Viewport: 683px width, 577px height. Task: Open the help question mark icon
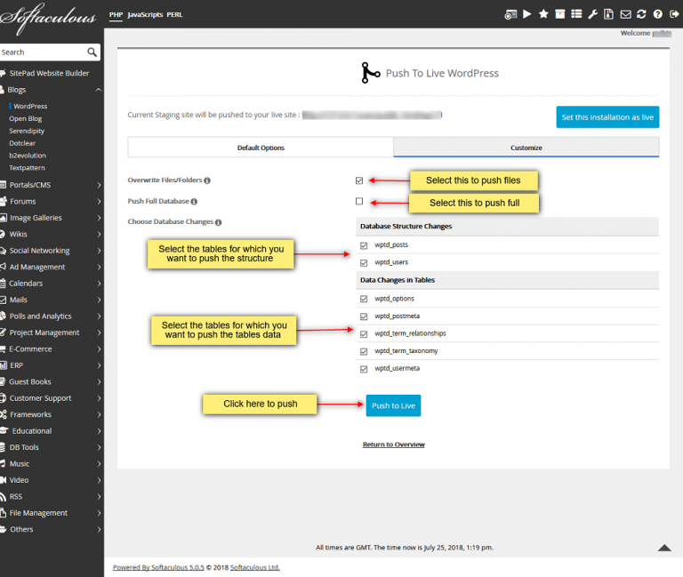pyautogui.click(x=657, y=14)
